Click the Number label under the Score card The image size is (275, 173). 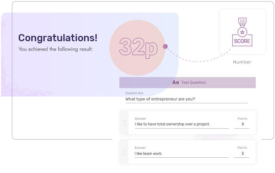point(242,62)
